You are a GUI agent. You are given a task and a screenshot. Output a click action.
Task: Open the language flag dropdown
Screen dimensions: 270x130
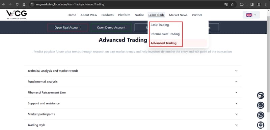pos(251,15)
